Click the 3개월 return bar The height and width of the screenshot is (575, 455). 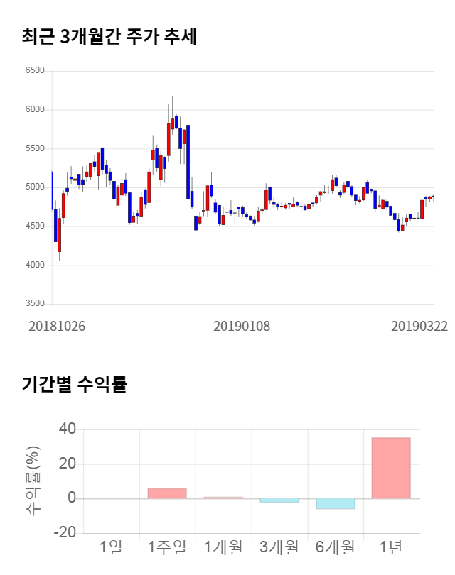point(279,500)
